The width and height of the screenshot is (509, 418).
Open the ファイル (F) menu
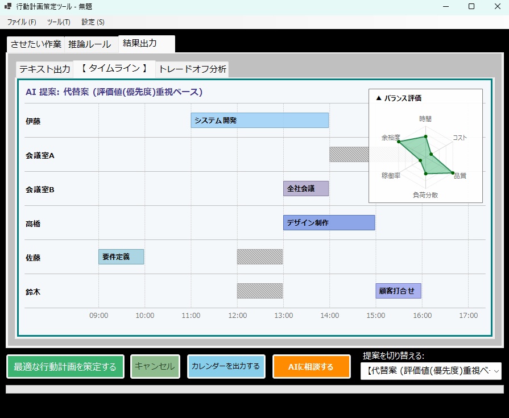click(22, 22)
